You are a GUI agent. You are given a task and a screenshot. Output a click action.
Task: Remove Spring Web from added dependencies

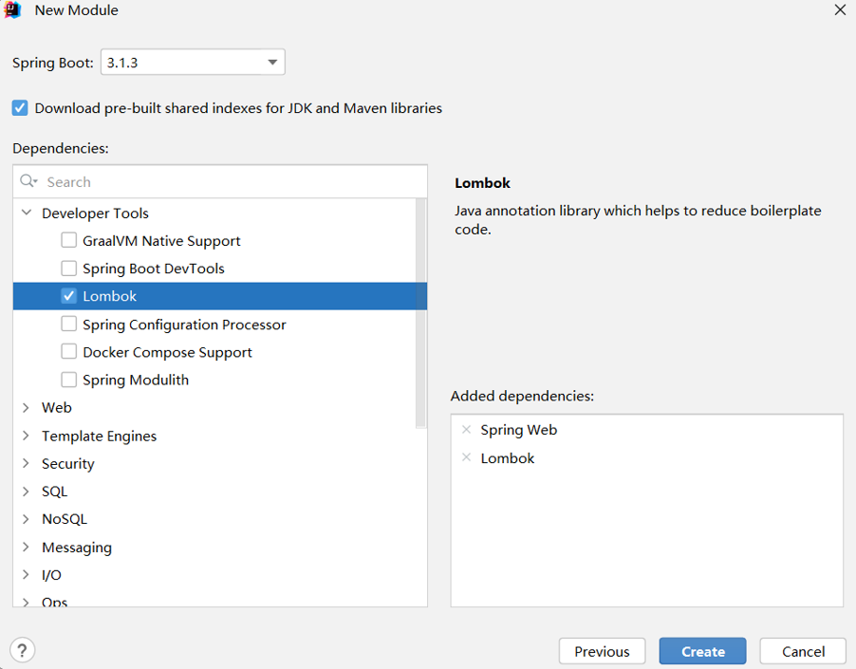(466, 430)
